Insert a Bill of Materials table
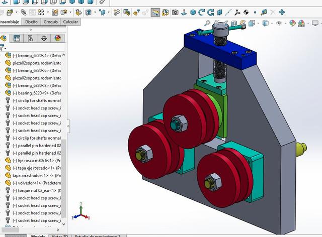The width and height of the screenshot is (322, 237). pyautogui.click(x=127, y=13)
